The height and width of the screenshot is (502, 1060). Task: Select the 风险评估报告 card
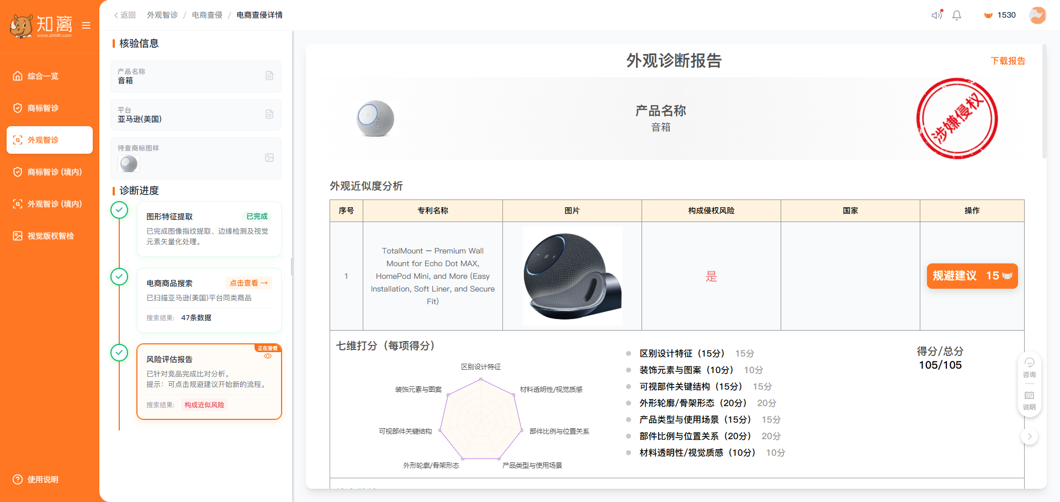click(x=209, y=381)
